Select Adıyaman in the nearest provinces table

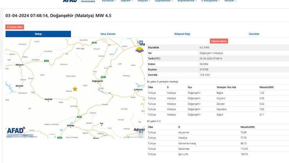coord(184,132)
